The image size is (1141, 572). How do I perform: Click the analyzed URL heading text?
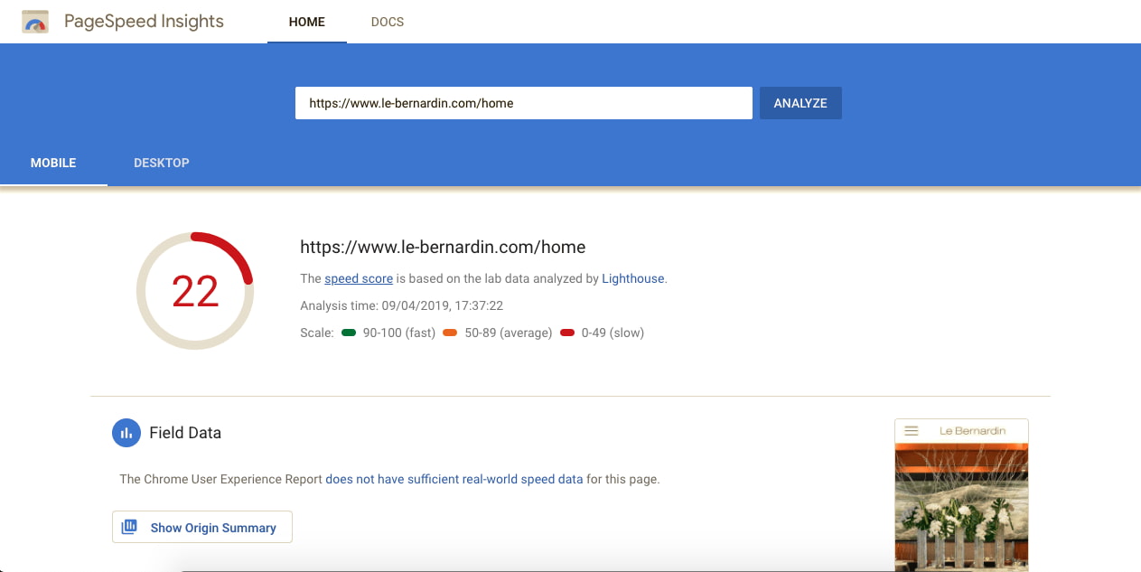[x=443, y=247]
